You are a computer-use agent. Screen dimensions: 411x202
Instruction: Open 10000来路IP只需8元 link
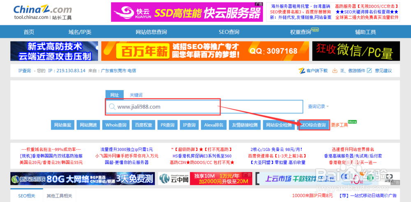click(x=312, y=196)
